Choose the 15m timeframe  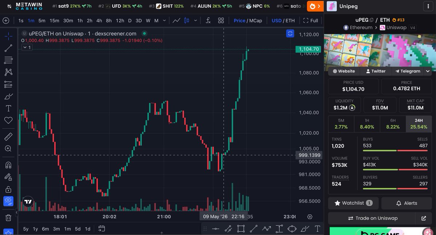[54, 21]
